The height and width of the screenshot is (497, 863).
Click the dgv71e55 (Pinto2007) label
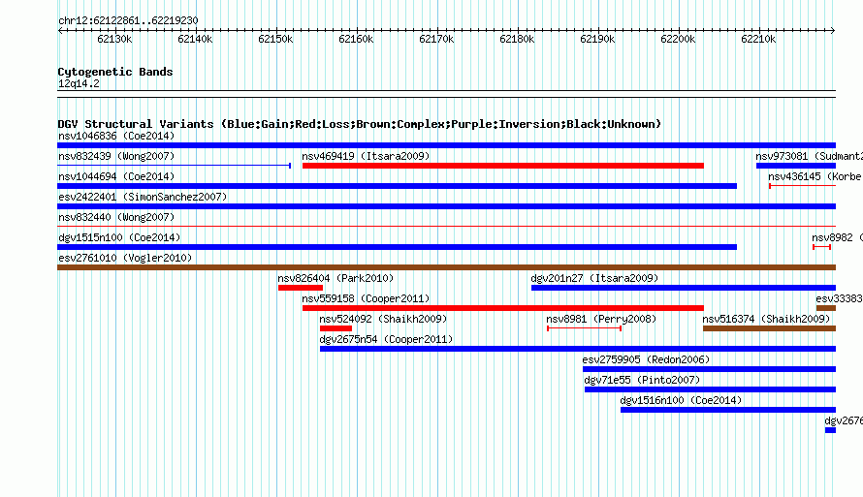coord(642,380)
